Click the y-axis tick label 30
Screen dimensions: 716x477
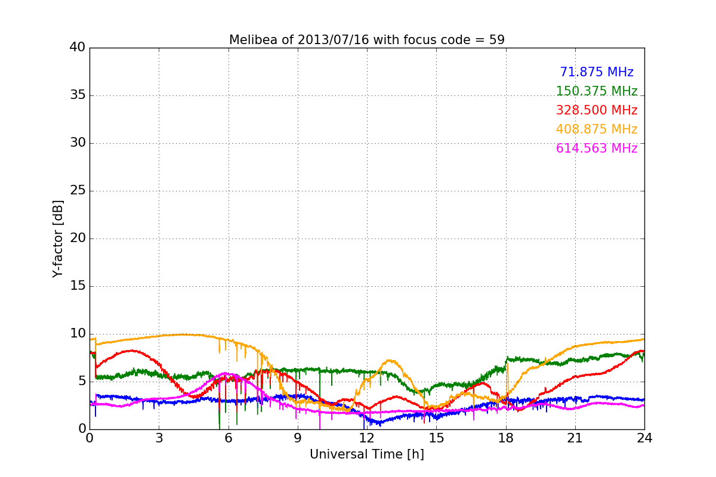coord(77,143)
